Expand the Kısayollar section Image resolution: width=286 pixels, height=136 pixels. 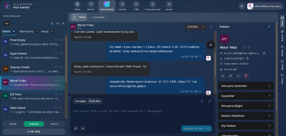coord(246,96)
